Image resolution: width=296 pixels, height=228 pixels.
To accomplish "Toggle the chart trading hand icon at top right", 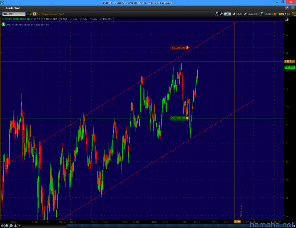I will pos(287,19).
